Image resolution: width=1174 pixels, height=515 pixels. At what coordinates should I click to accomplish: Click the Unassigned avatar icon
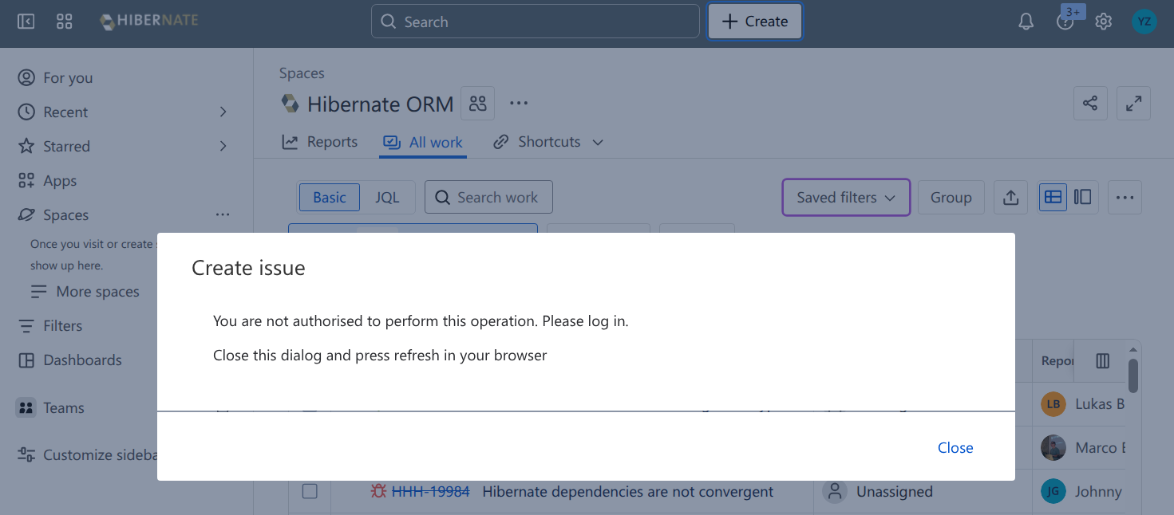pyautogui.click(x=835, y=491)
